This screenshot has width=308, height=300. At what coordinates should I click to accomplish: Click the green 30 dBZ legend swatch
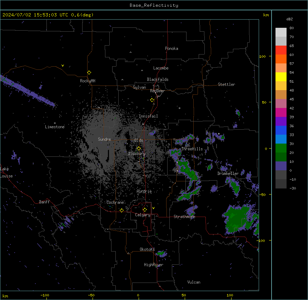281,148
